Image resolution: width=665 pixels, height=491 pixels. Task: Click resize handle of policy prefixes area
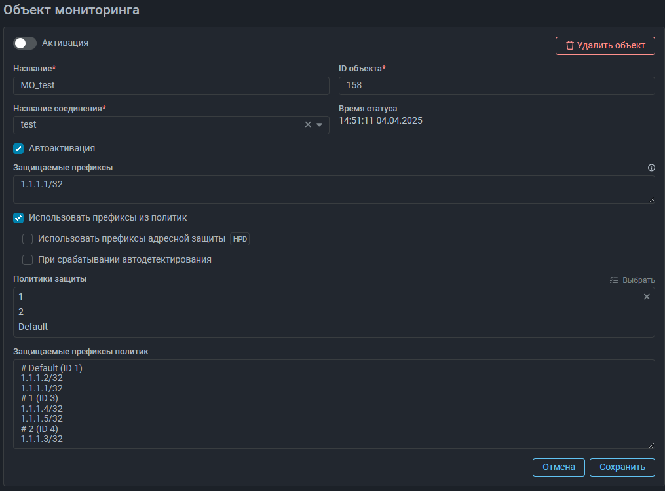pos(651,445)
